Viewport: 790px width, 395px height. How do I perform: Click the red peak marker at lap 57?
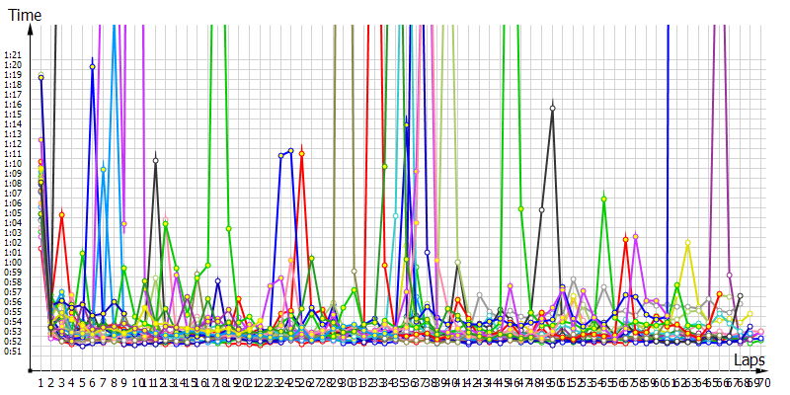point(625,239)
